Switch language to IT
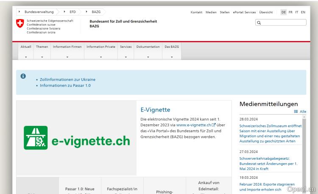The image size is (318, 194). [x=297, y=12]
